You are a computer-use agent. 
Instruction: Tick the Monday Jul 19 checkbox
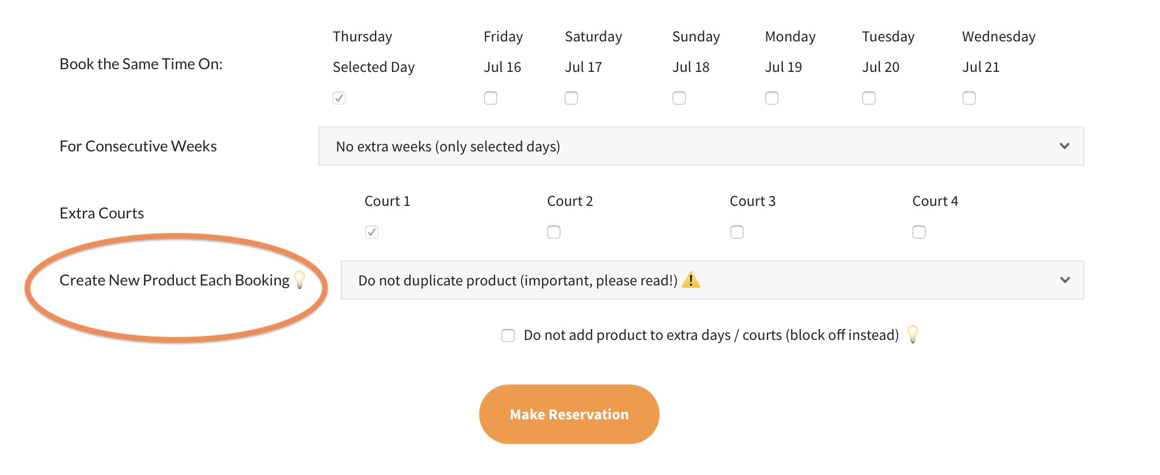772,98
